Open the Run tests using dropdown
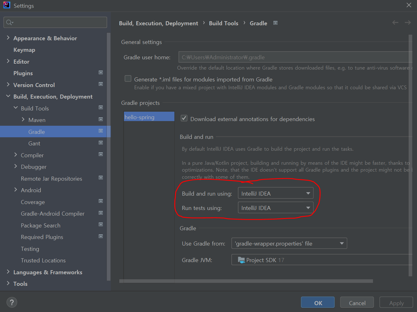 275,208
